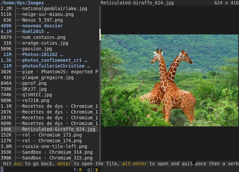239x172 pixels.
Task: Click the preview title Reticulated-Giraffe_624.jpg
Action: (x=137, y=3)
